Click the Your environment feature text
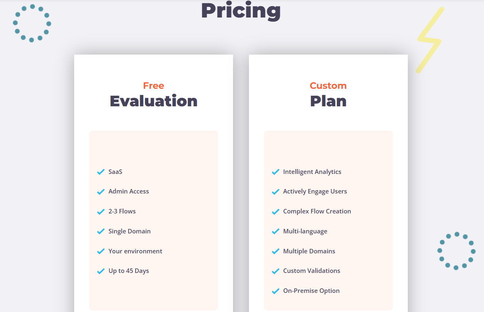The image size is (484, 312). [x=135, y=251]
